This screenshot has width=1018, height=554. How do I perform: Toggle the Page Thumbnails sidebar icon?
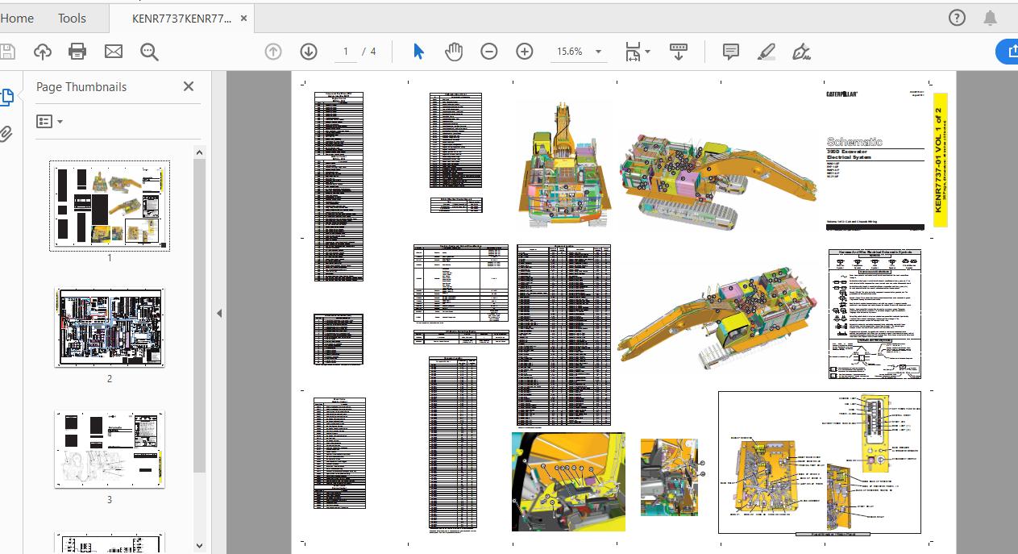click(x=6, y=98)
